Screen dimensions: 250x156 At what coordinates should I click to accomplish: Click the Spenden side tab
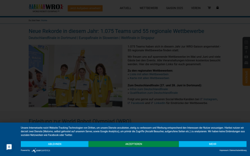(x=246, y=77)
